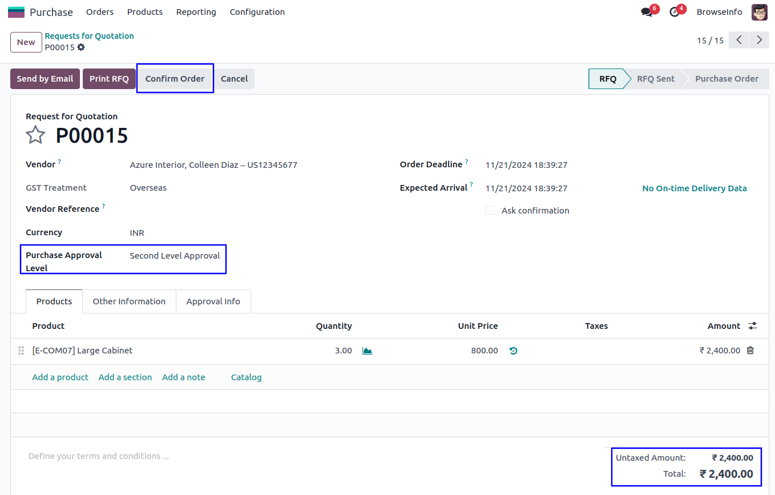Enable the Ask confirmation checkbox
The image size is (775, 495).
pyautogui.click(x=490, y=211)
